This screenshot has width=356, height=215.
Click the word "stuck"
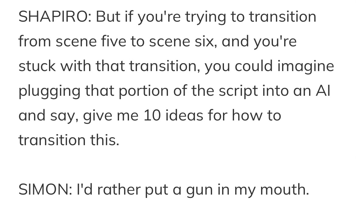pos(37,66)
